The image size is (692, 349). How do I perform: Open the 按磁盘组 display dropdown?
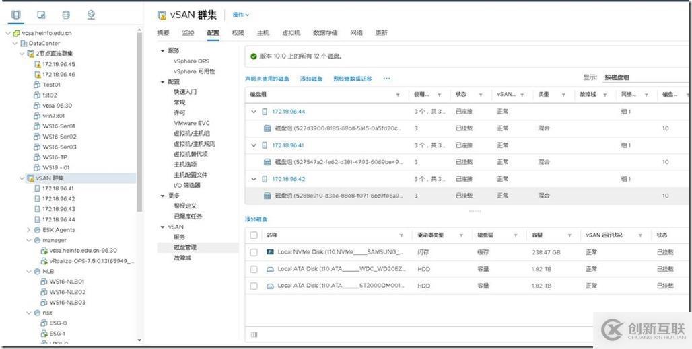[644, 78]
